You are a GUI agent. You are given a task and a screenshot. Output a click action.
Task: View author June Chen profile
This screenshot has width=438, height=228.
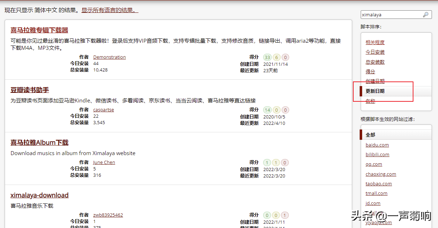[104, 162]
